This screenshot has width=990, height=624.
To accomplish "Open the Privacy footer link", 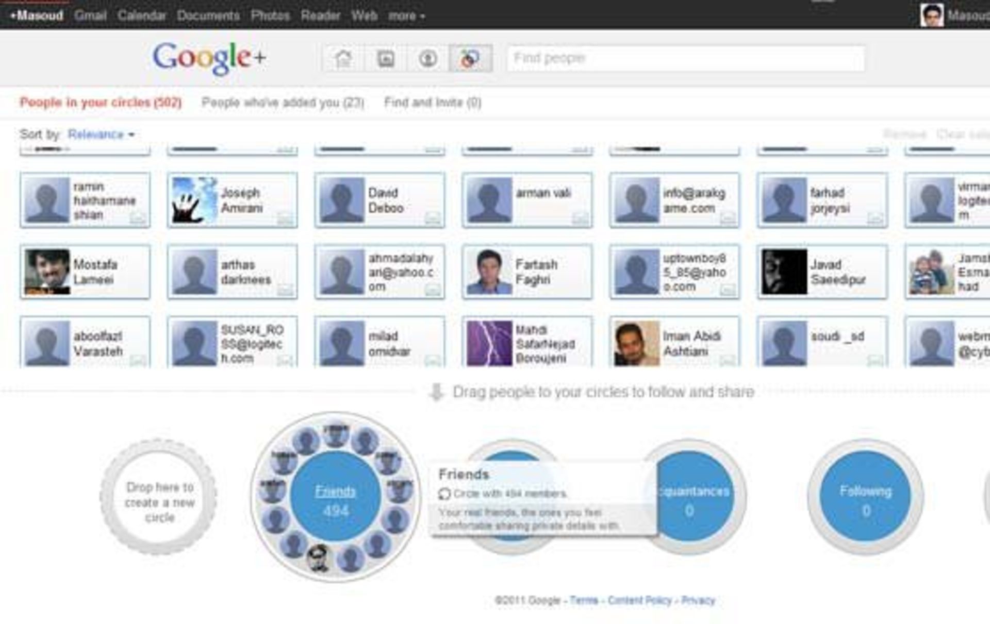I will (x=698, y=600).
